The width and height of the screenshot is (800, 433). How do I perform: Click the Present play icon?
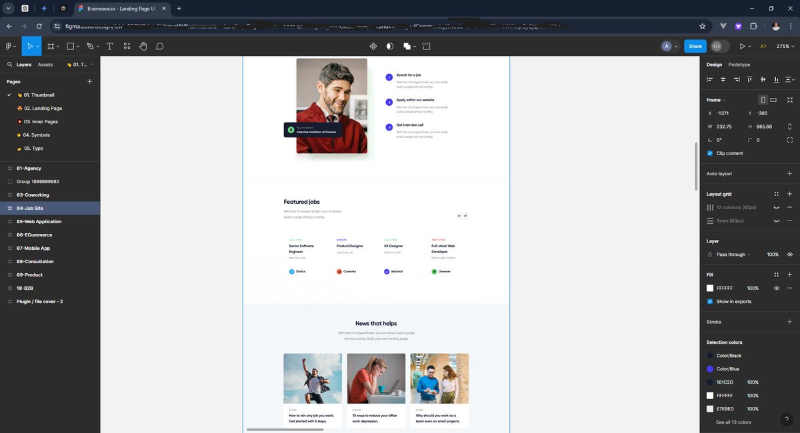click(742, 46)
